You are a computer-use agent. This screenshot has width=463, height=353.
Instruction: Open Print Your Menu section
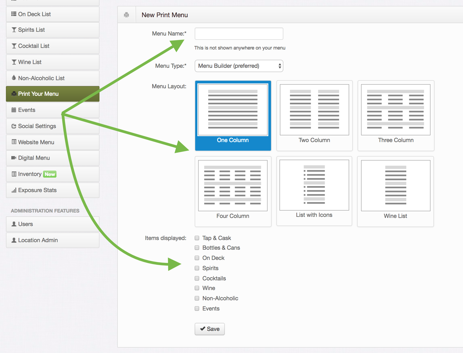pyautogui.click(x=53, y=94)
